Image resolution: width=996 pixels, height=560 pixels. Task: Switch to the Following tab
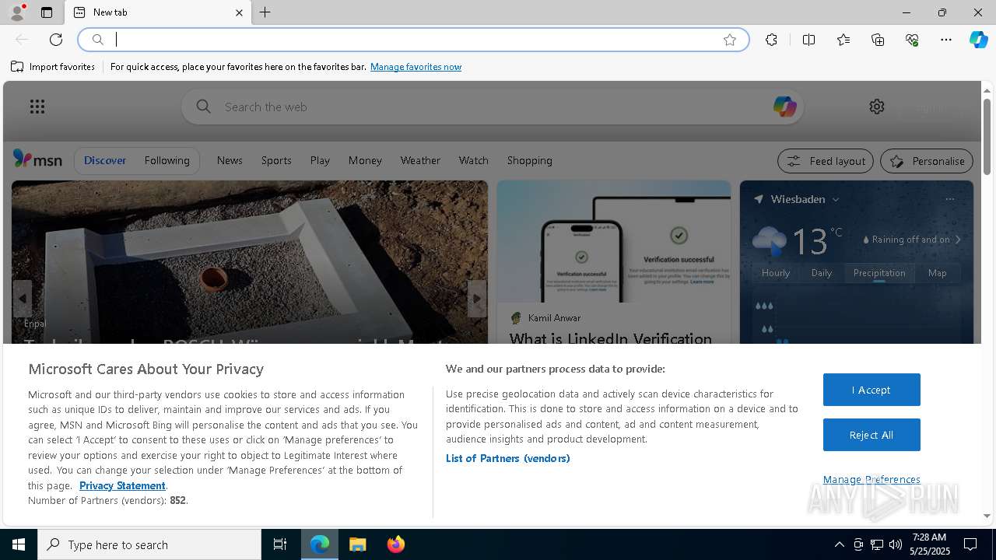pyautogui.click(x=167, y=160)
